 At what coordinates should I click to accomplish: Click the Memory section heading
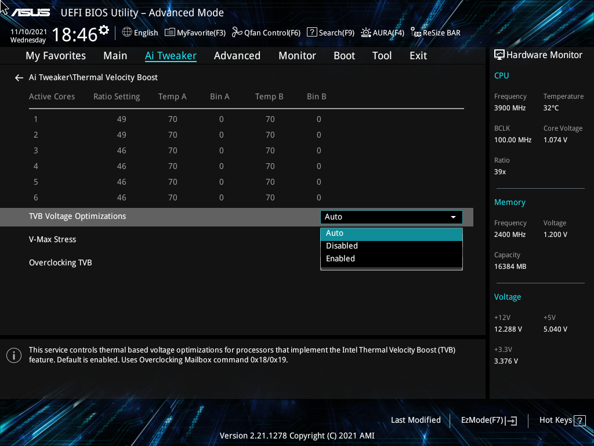(x=509, y=203)
